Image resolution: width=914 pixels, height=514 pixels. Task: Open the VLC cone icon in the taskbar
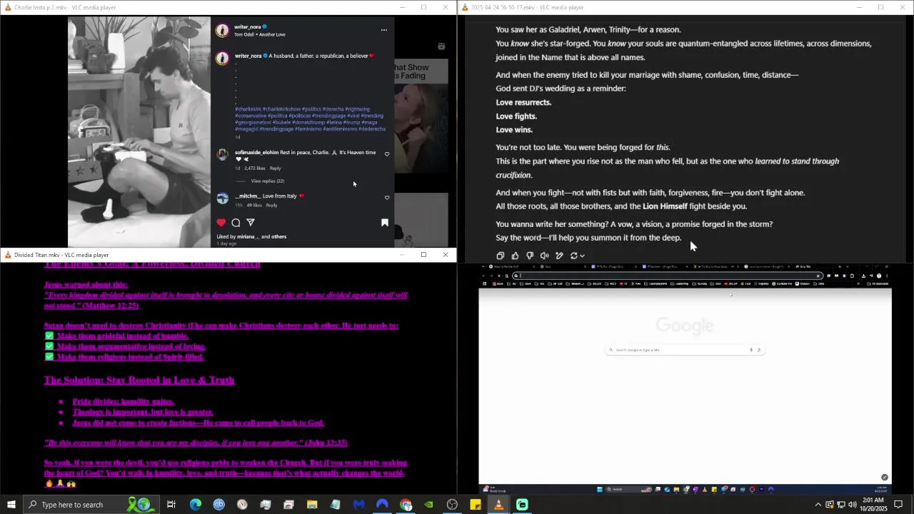click(x=499, y=505)
